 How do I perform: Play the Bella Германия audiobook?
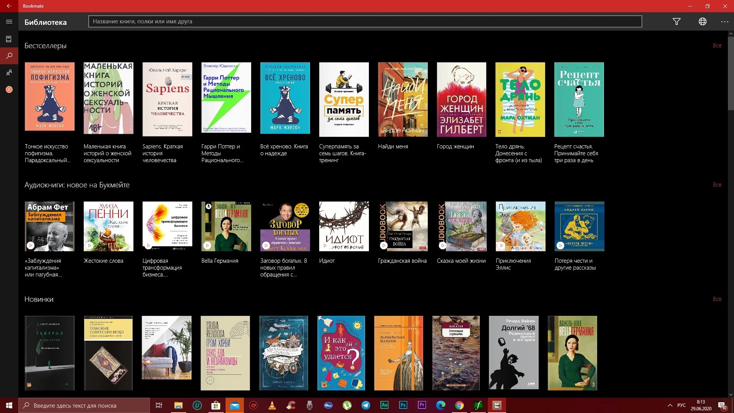(x=207, y=246)
